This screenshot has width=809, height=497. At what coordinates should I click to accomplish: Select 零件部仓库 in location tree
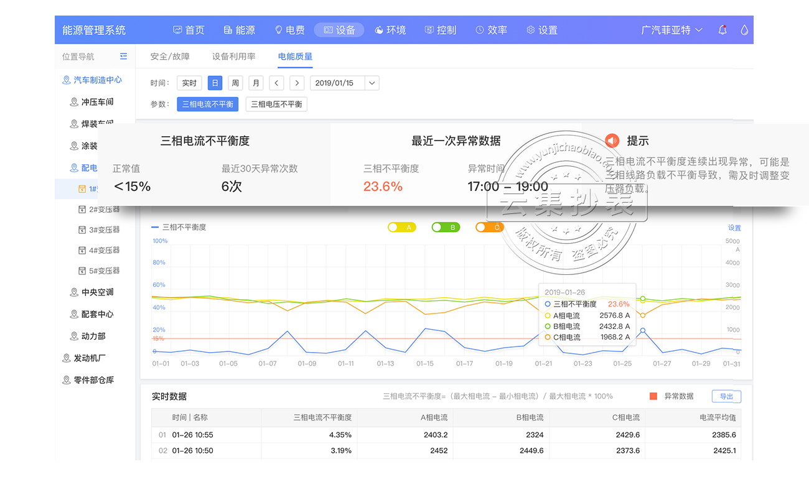point(94,379)
